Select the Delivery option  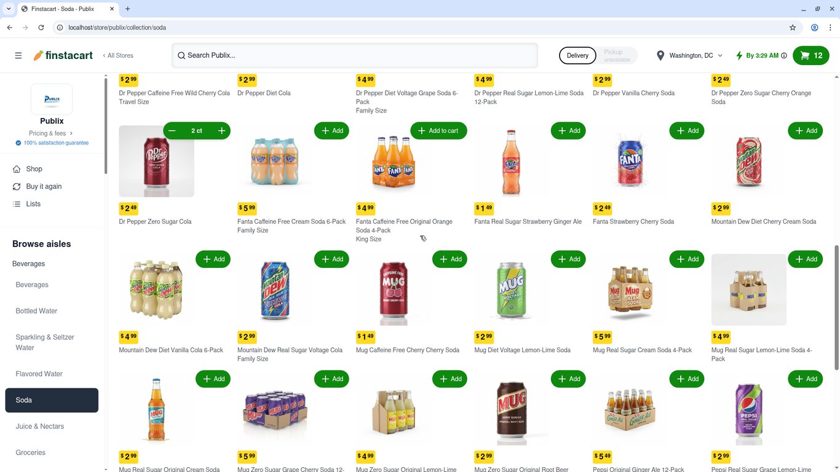pos(577,55)
